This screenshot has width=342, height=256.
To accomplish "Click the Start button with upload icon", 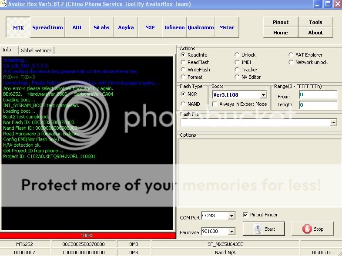I will [264, 229].
